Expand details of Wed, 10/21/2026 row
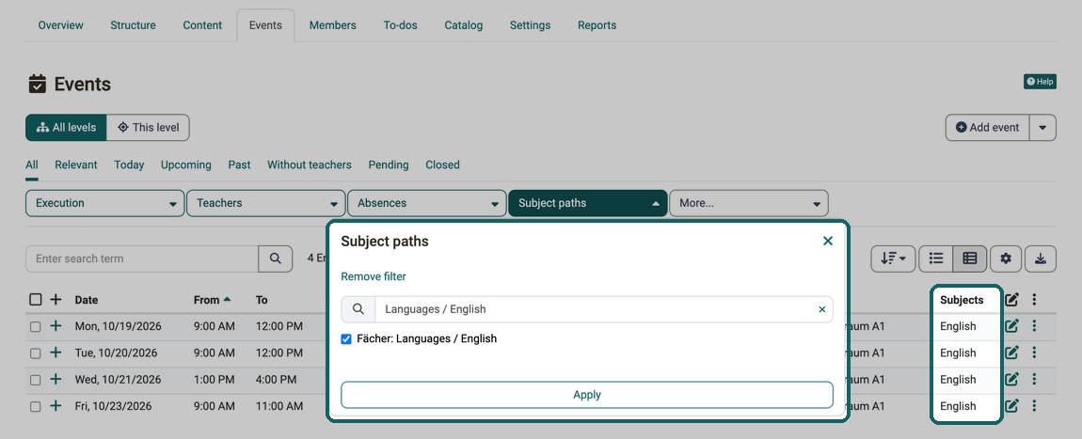The image size is (1082, 439). click(56, 380)
